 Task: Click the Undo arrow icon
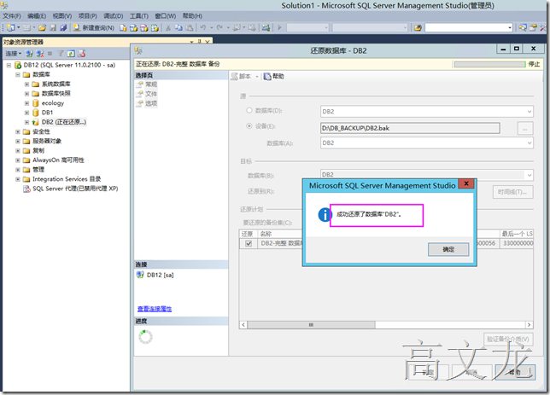202,27
